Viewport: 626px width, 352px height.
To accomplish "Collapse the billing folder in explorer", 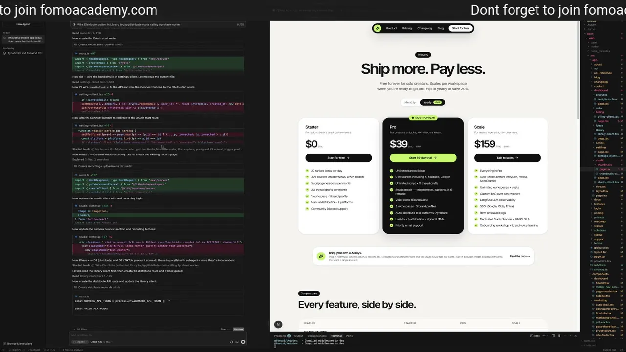I will point(600,112).
